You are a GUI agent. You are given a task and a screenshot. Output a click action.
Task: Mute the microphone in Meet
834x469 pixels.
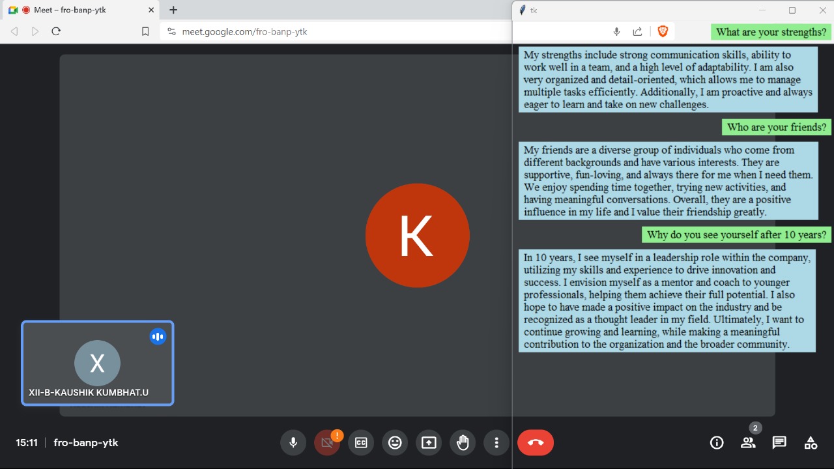[293, 443]
